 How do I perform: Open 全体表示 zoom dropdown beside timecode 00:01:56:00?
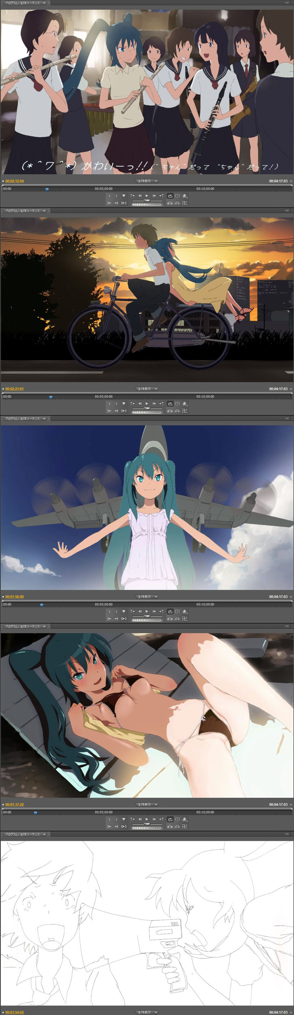tap(147, 597)
